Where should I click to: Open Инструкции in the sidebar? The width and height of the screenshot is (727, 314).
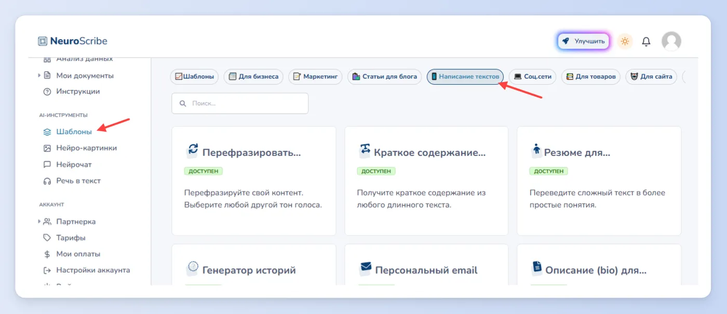click(78, 91)
